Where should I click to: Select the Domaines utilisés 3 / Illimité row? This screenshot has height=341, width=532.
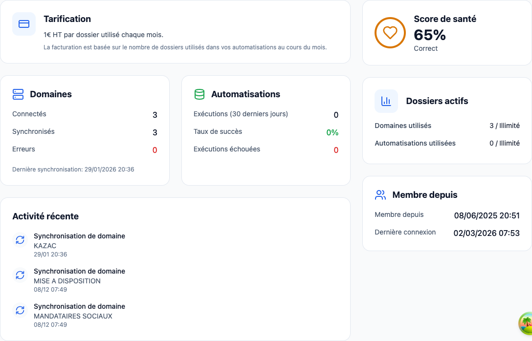pyautogui.click(x=446, y=126)
